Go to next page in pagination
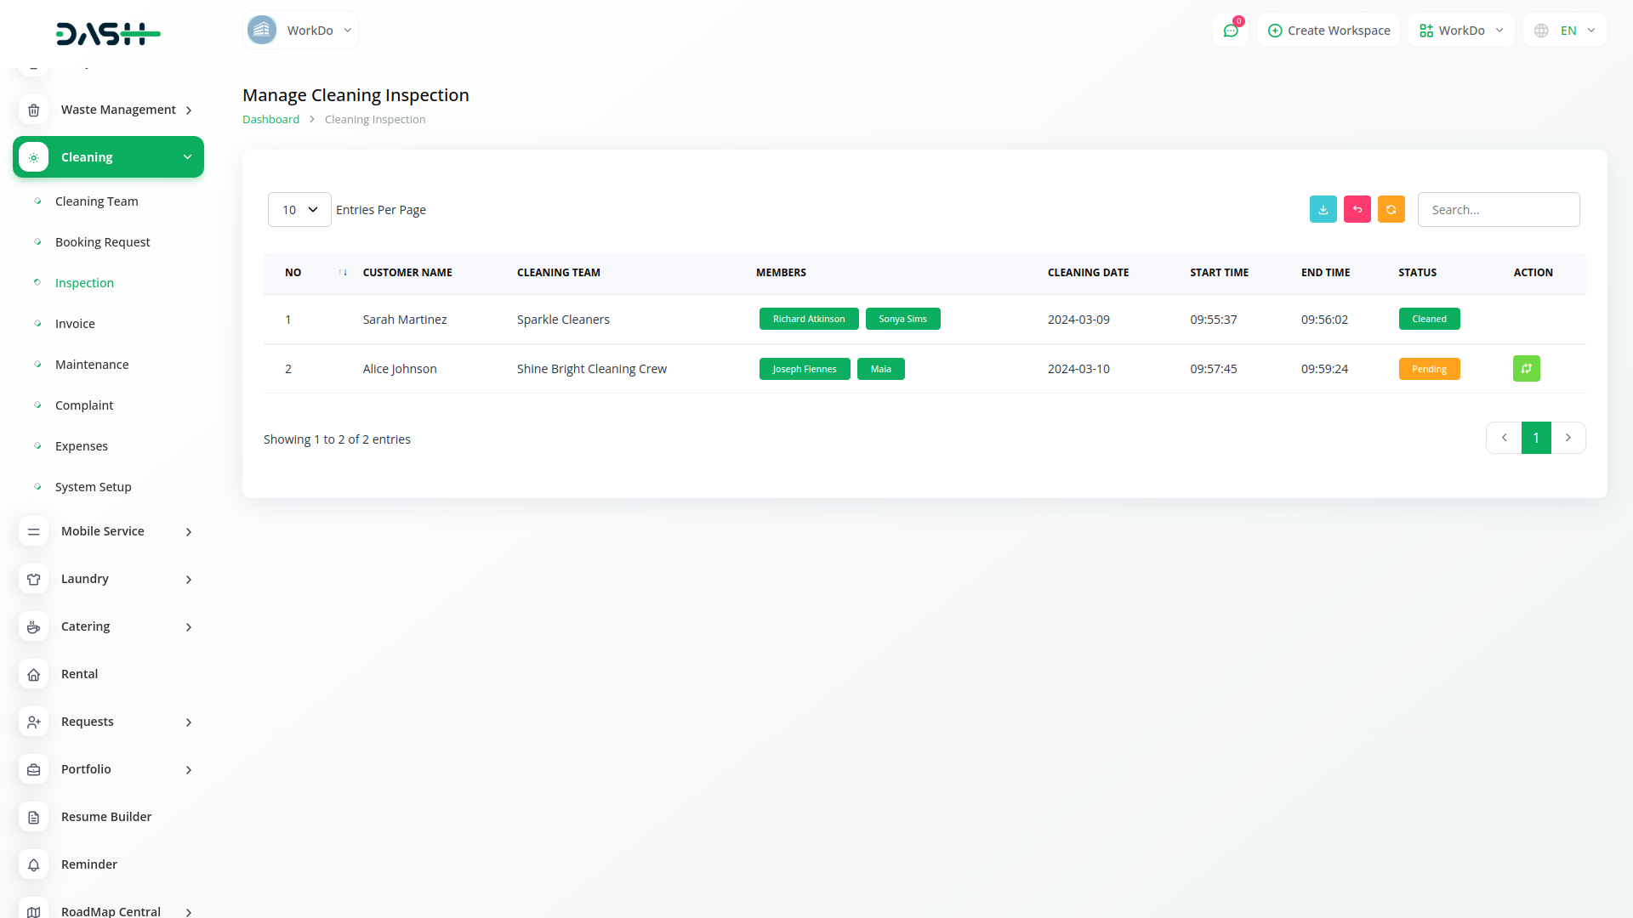The height and width of the screenshot is (918, 1633). click(1568, 438)
